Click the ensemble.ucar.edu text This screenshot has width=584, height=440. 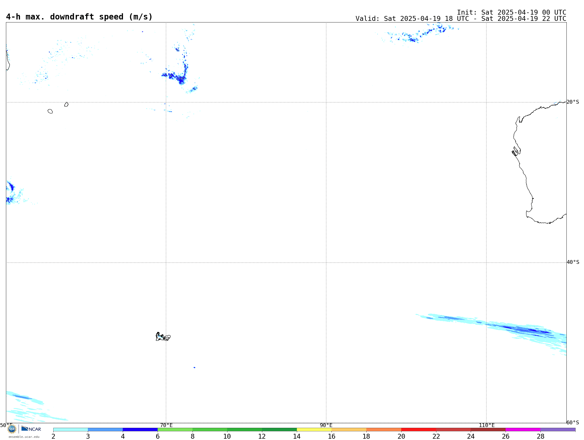[x=24, y=437]
